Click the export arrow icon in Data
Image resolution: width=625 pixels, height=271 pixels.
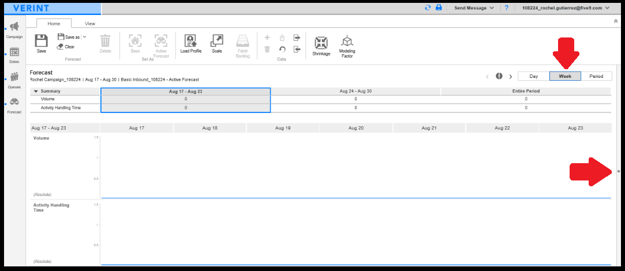(x=297, y=37)
